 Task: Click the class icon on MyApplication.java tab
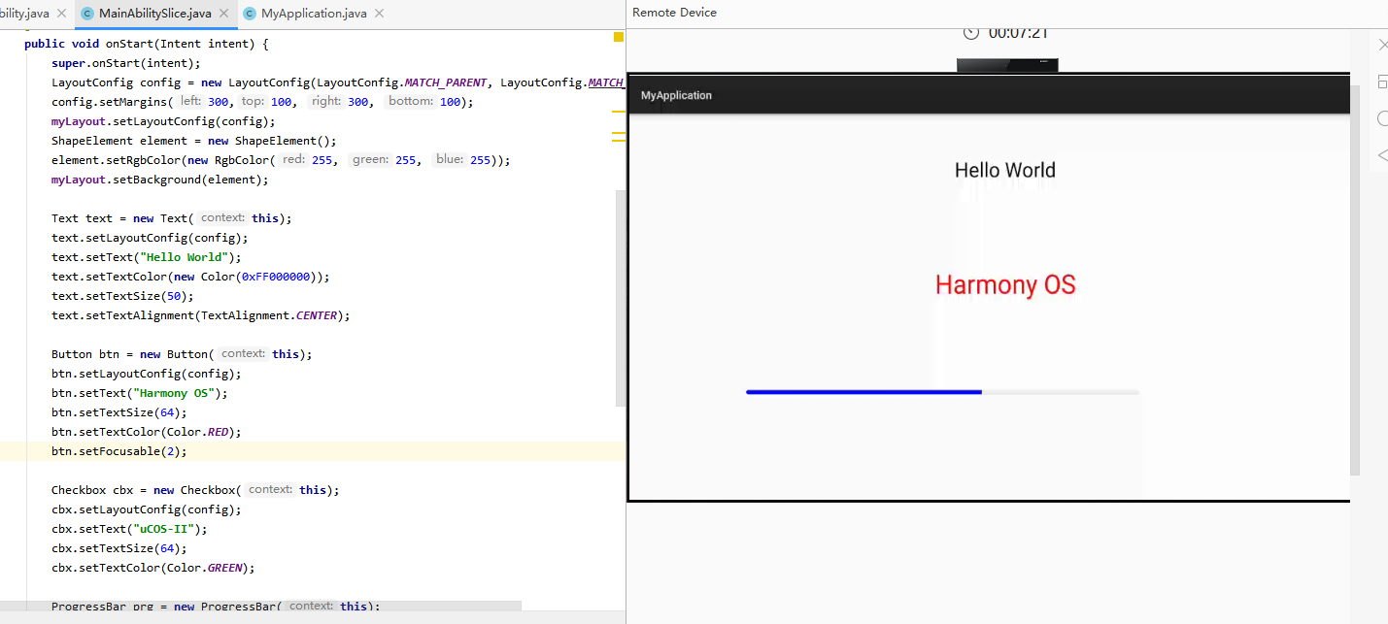click(250, 14)
